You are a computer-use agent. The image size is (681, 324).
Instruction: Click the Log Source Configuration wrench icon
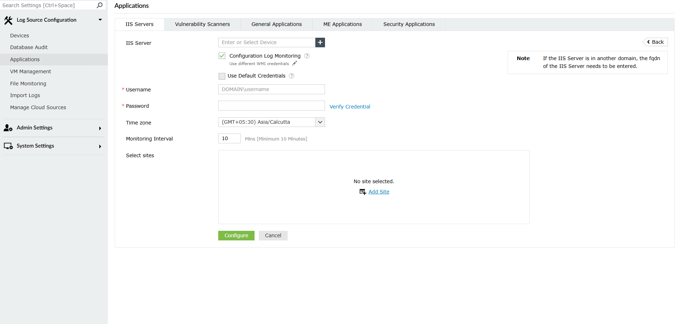pyautogui.click(x=8, y=20)
